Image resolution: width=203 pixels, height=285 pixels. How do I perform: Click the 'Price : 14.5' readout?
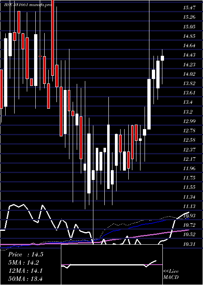[x=26, y=254]
